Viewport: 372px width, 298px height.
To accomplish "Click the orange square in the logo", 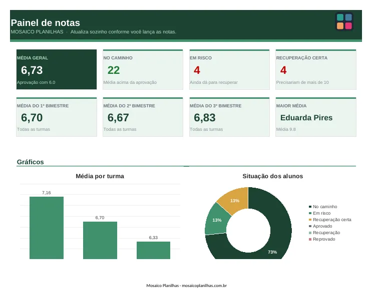I will [x=340, y=26].
